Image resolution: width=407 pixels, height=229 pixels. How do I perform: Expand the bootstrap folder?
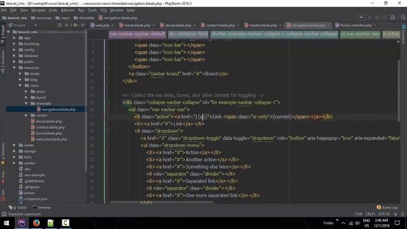pyautogui.click(x=14, y=44)
